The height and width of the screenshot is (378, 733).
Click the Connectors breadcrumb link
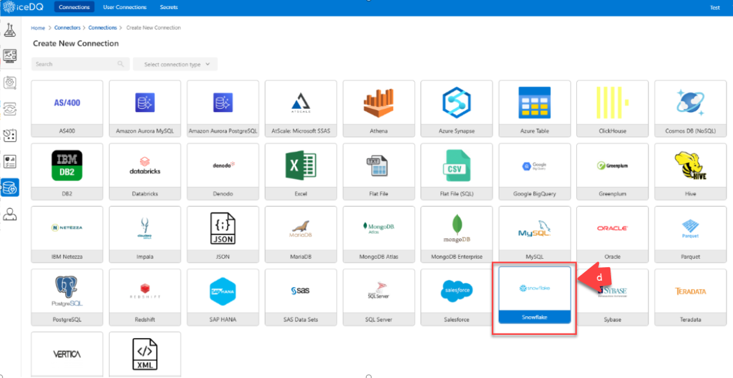coord(67,28)
